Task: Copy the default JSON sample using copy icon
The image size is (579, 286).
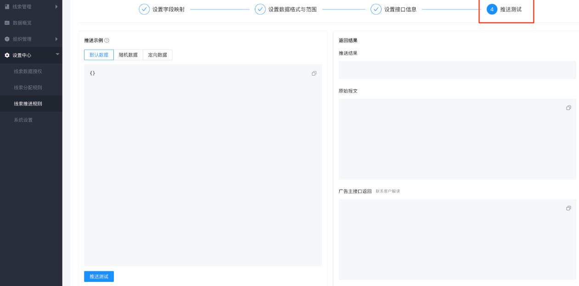Action: click(314, 73)
